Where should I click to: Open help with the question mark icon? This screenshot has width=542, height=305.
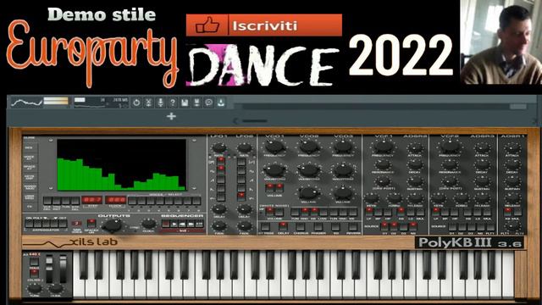coord(173,103)
